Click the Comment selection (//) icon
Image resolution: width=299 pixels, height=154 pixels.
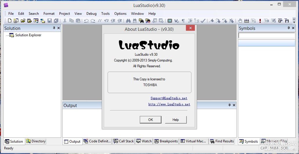99,21
